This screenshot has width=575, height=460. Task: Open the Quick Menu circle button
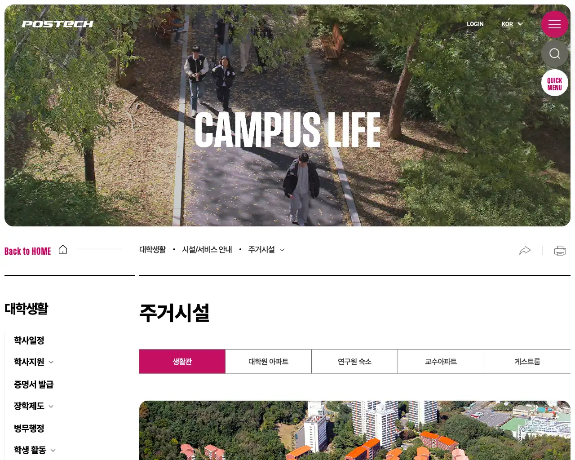(554, 83)
